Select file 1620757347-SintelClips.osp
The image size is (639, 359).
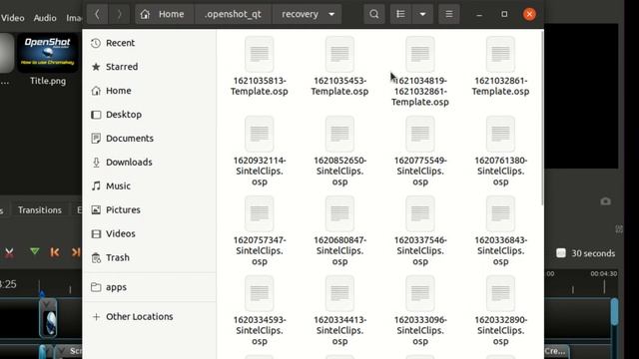tap(260, 231)
